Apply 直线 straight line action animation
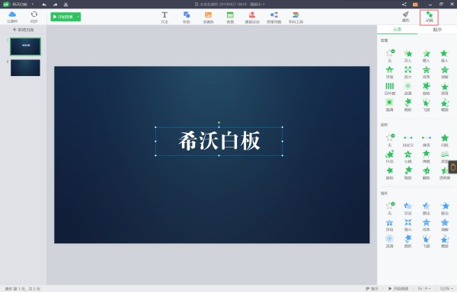The width and height of the screenshot is (457, 292). [426, 141]
